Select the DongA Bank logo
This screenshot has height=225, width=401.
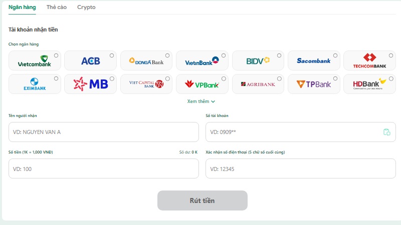pos(146,60)
